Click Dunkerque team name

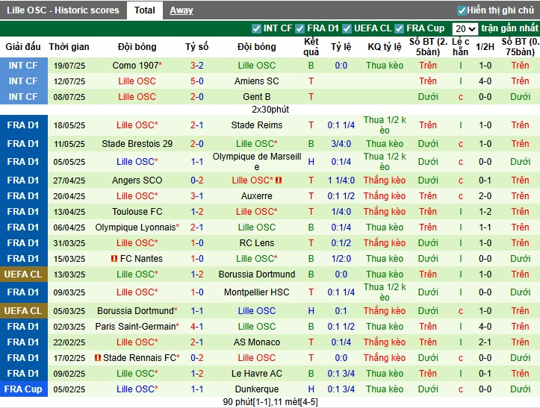click(x=257, y=389)
